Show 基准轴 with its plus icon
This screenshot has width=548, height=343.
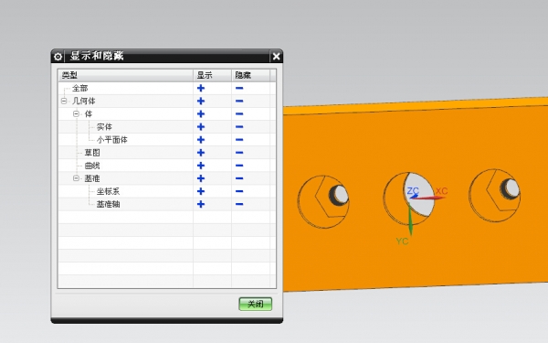tap(201, 204)
